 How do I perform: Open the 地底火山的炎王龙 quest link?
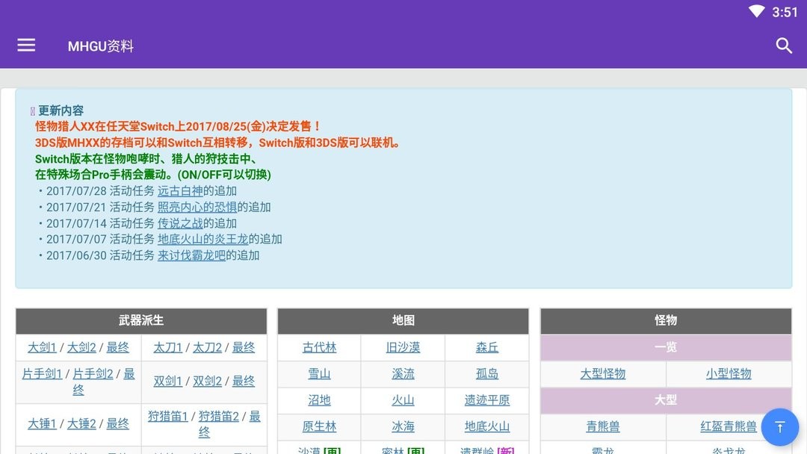point(202,239)
